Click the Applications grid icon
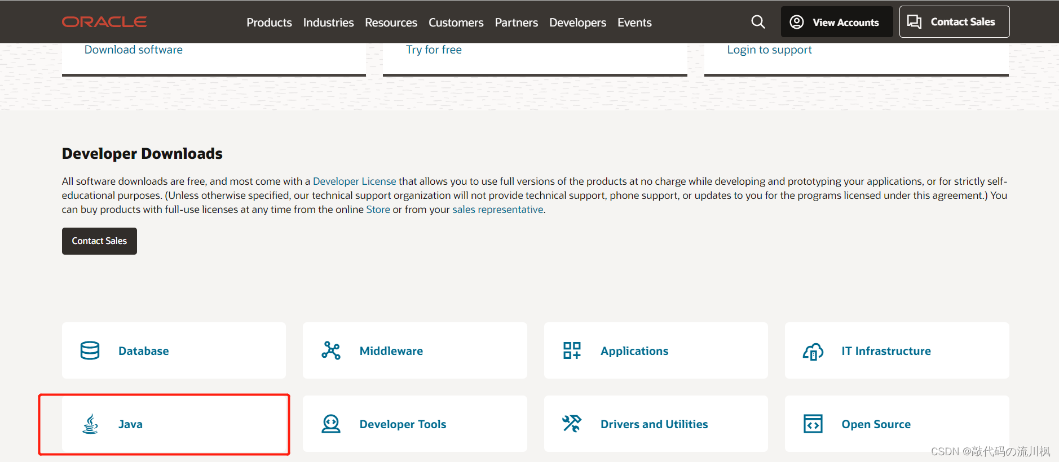 572,350
